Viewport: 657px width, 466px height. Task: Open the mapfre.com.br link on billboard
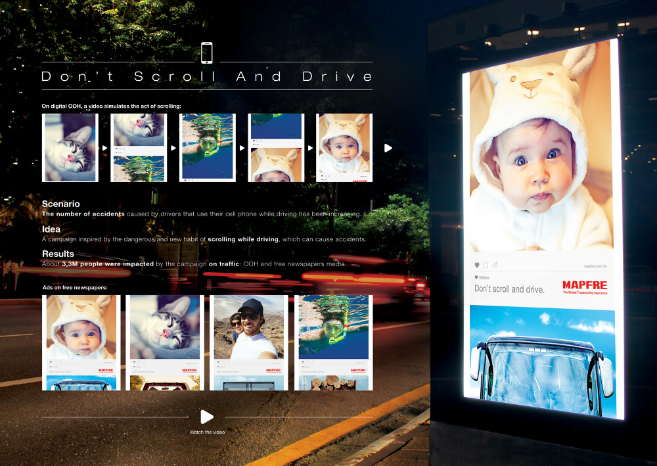(x=595, y=266)
